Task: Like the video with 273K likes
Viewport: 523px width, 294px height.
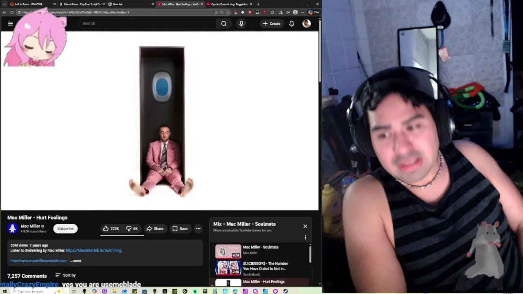Action: [111, 229]
